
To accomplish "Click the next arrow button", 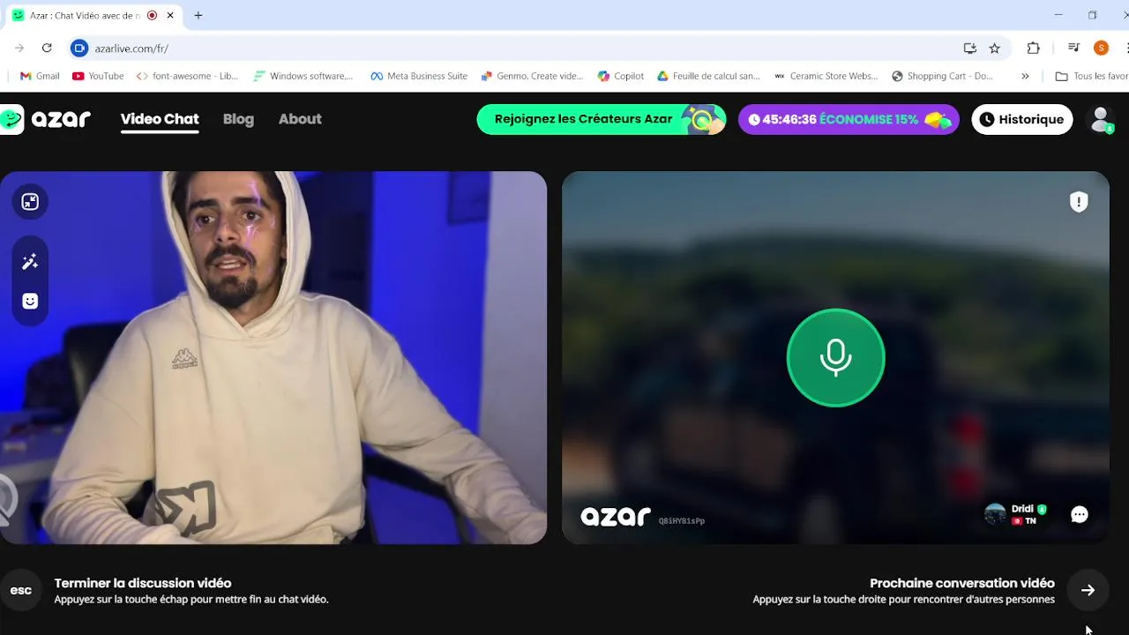I will coord(1088,591).
